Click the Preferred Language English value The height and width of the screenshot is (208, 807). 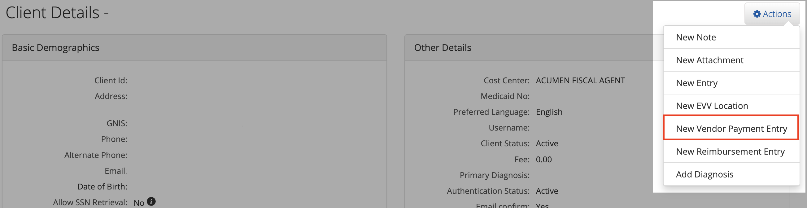click(x=549, y=112)
